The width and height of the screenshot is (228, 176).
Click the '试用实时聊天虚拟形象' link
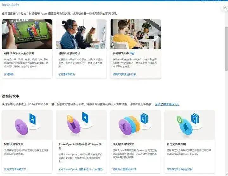pyautogui.click(x=124, y=74)
